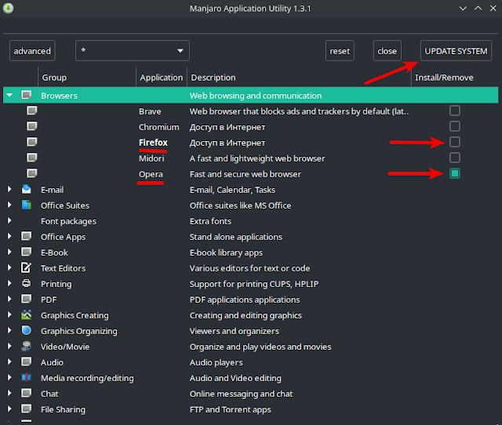Expand the Printing group
This screenshot has width=502, height=425.
pyautogui.click(x=9, y=283)
